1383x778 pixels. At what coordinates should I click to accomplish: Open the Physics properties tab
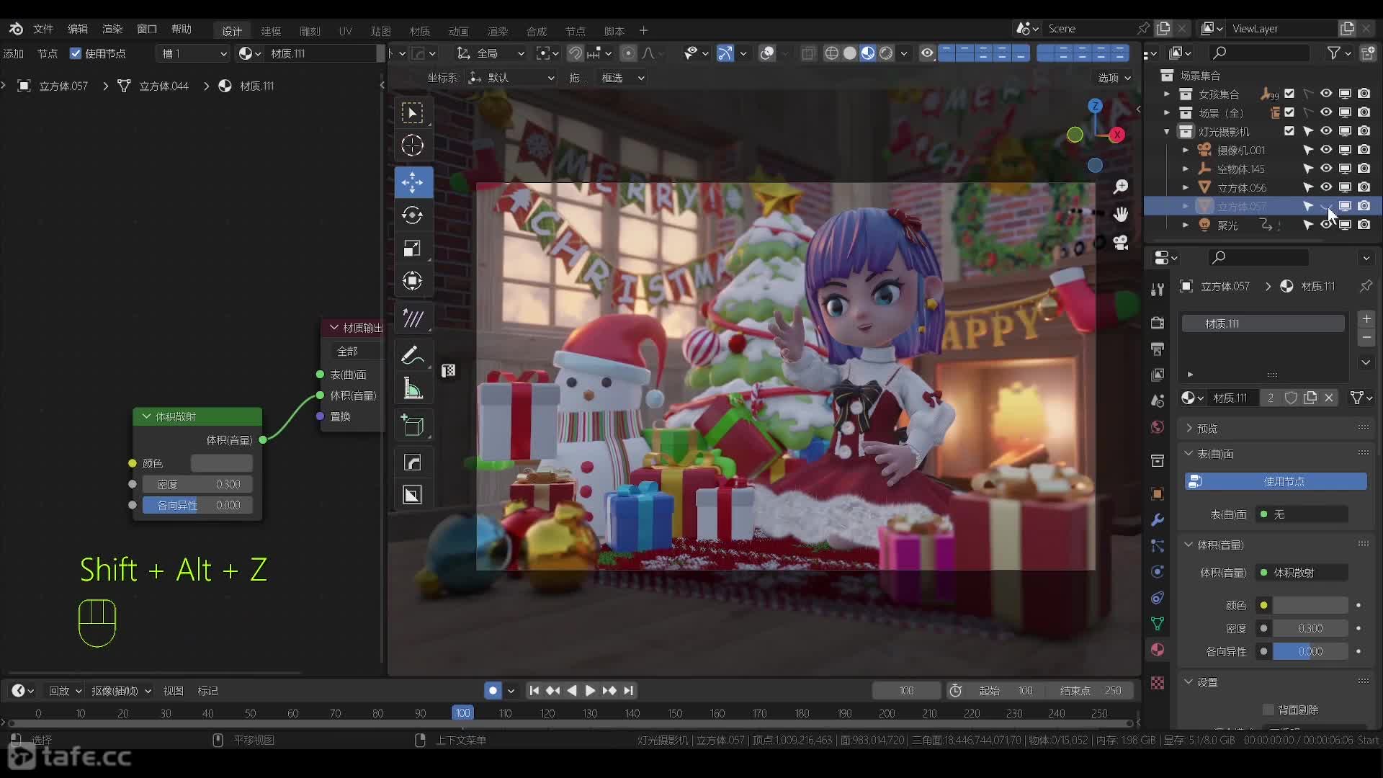click(1158, 571)
